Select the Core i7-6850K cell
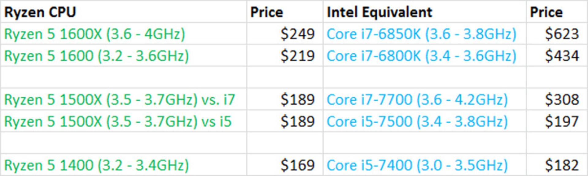This screenshot has width=588, height=176. coord(424,34)
